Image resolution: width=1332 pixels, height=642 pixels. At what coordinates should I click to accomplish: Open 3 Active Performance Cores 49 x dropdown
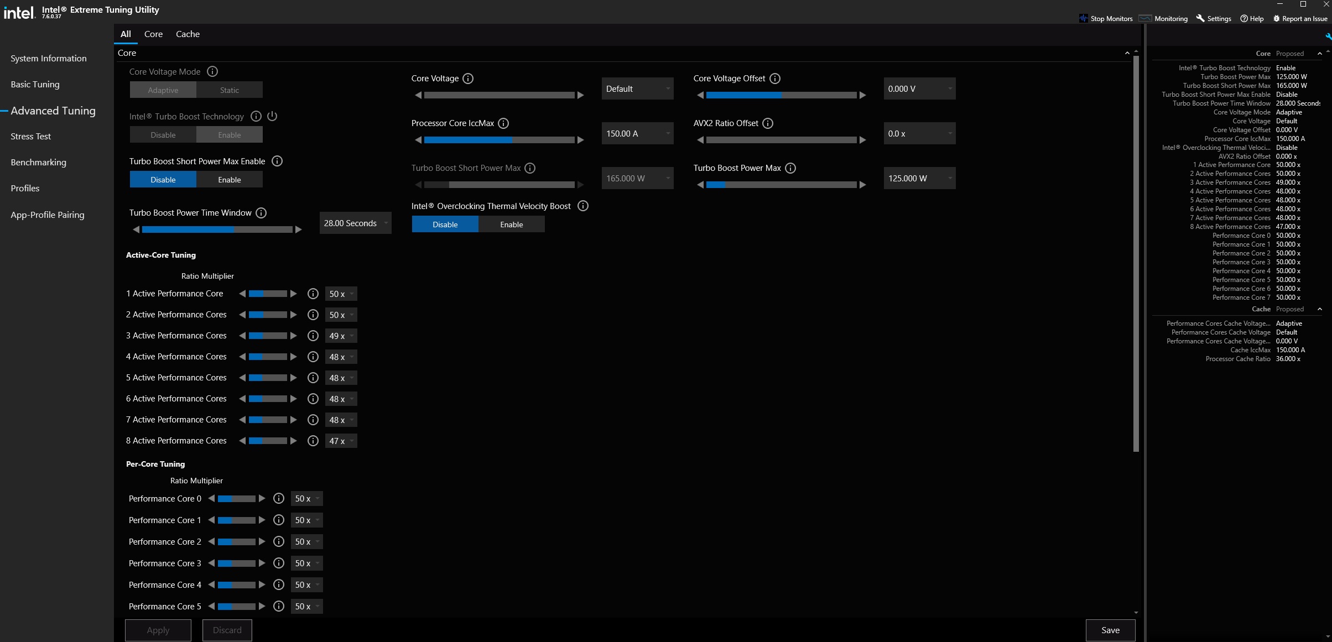tap(341, 336)
